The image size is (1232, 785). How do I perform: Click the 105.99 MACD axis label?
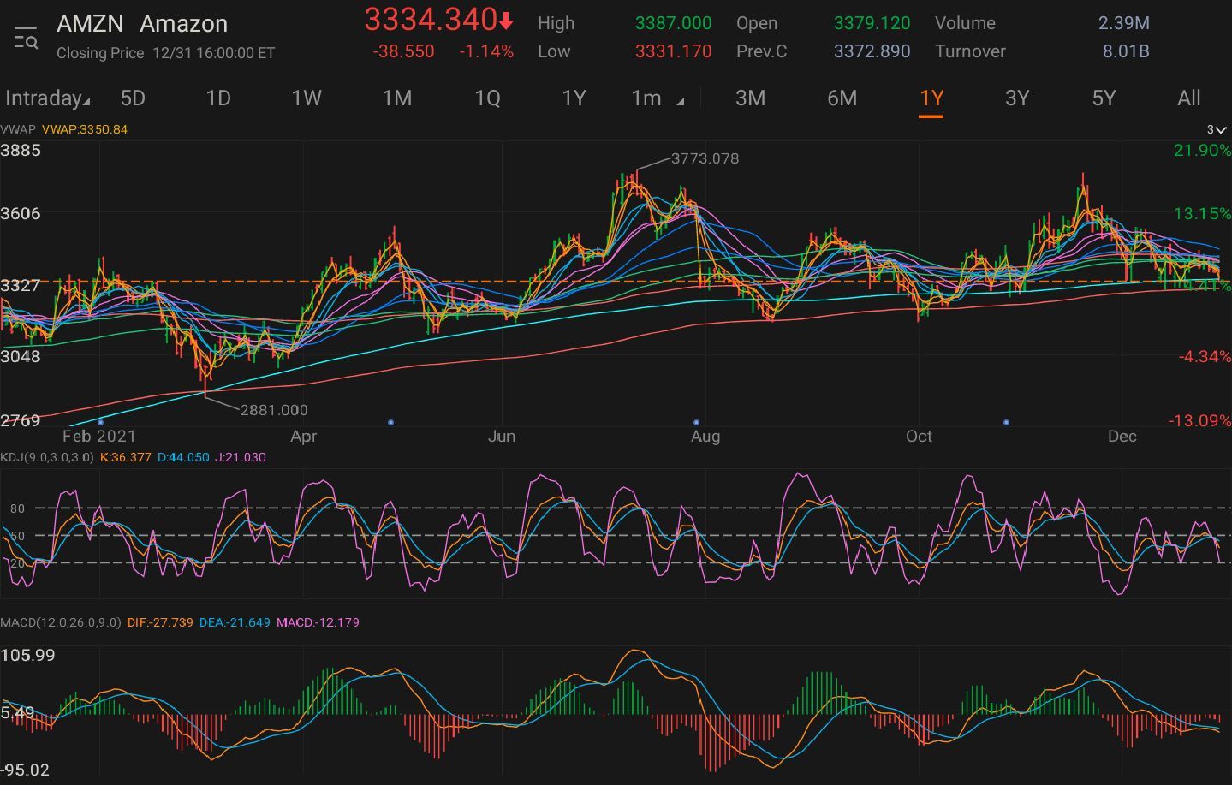[x=27, y=655]
